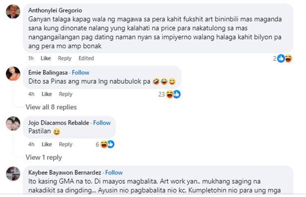Like Anthonylei Gregorio's comment
This screenshot has width=306, height=197.
pos(46,58)
